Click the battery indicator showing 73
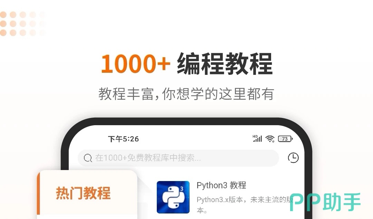373x219 pixels. 285,139
